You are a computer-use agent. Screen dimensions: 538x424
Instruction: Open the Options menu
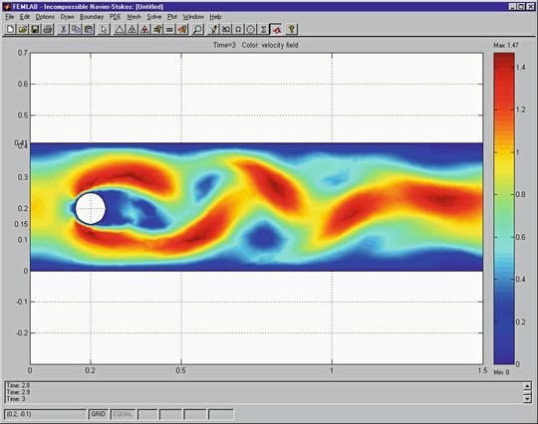(x=45, y=17)
